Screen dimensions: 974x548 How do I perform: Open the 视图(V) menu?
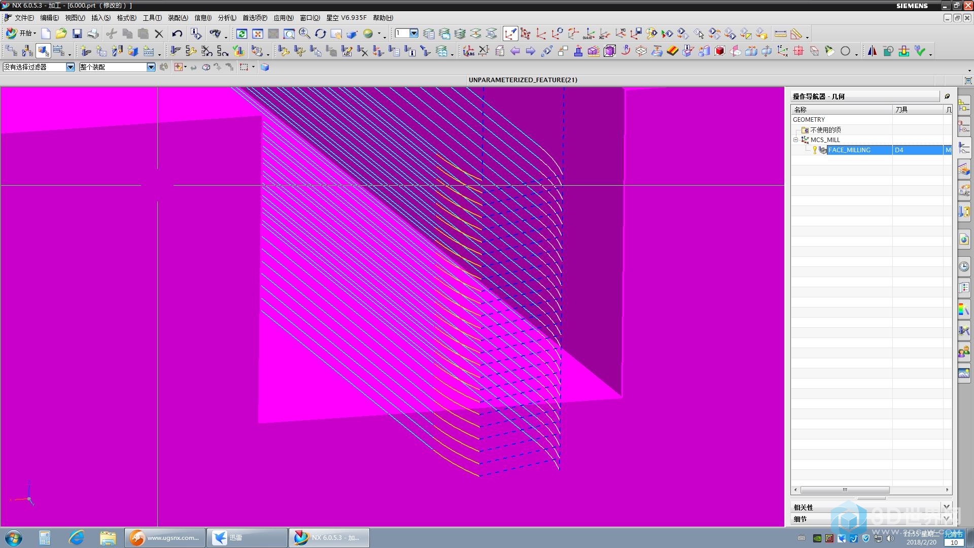tap(75, 18)
